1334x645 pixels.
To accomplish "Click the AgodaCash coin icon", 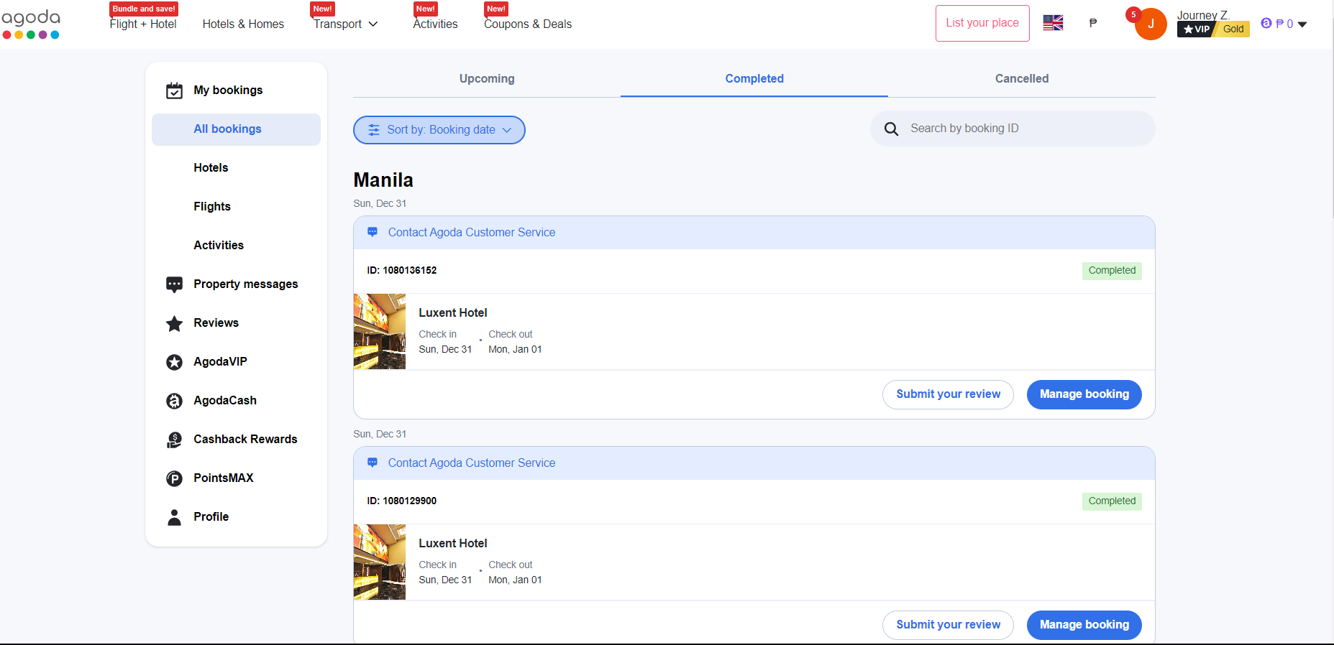I will [x=174, y=401].
